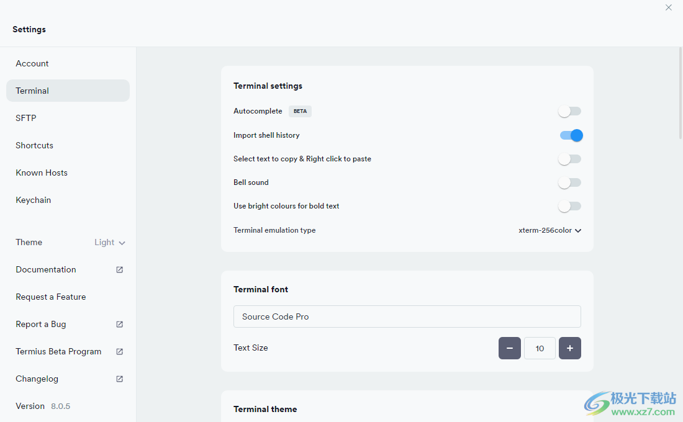Click the Source Code Pro font field

[407, 316]
